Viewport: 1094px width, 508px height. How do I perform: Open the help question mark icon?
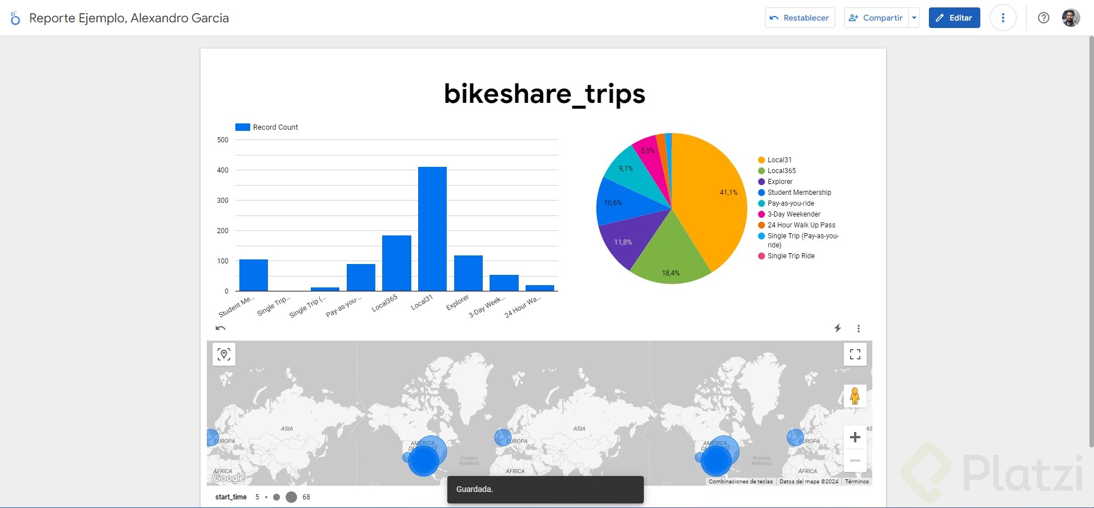(1043, 18)
